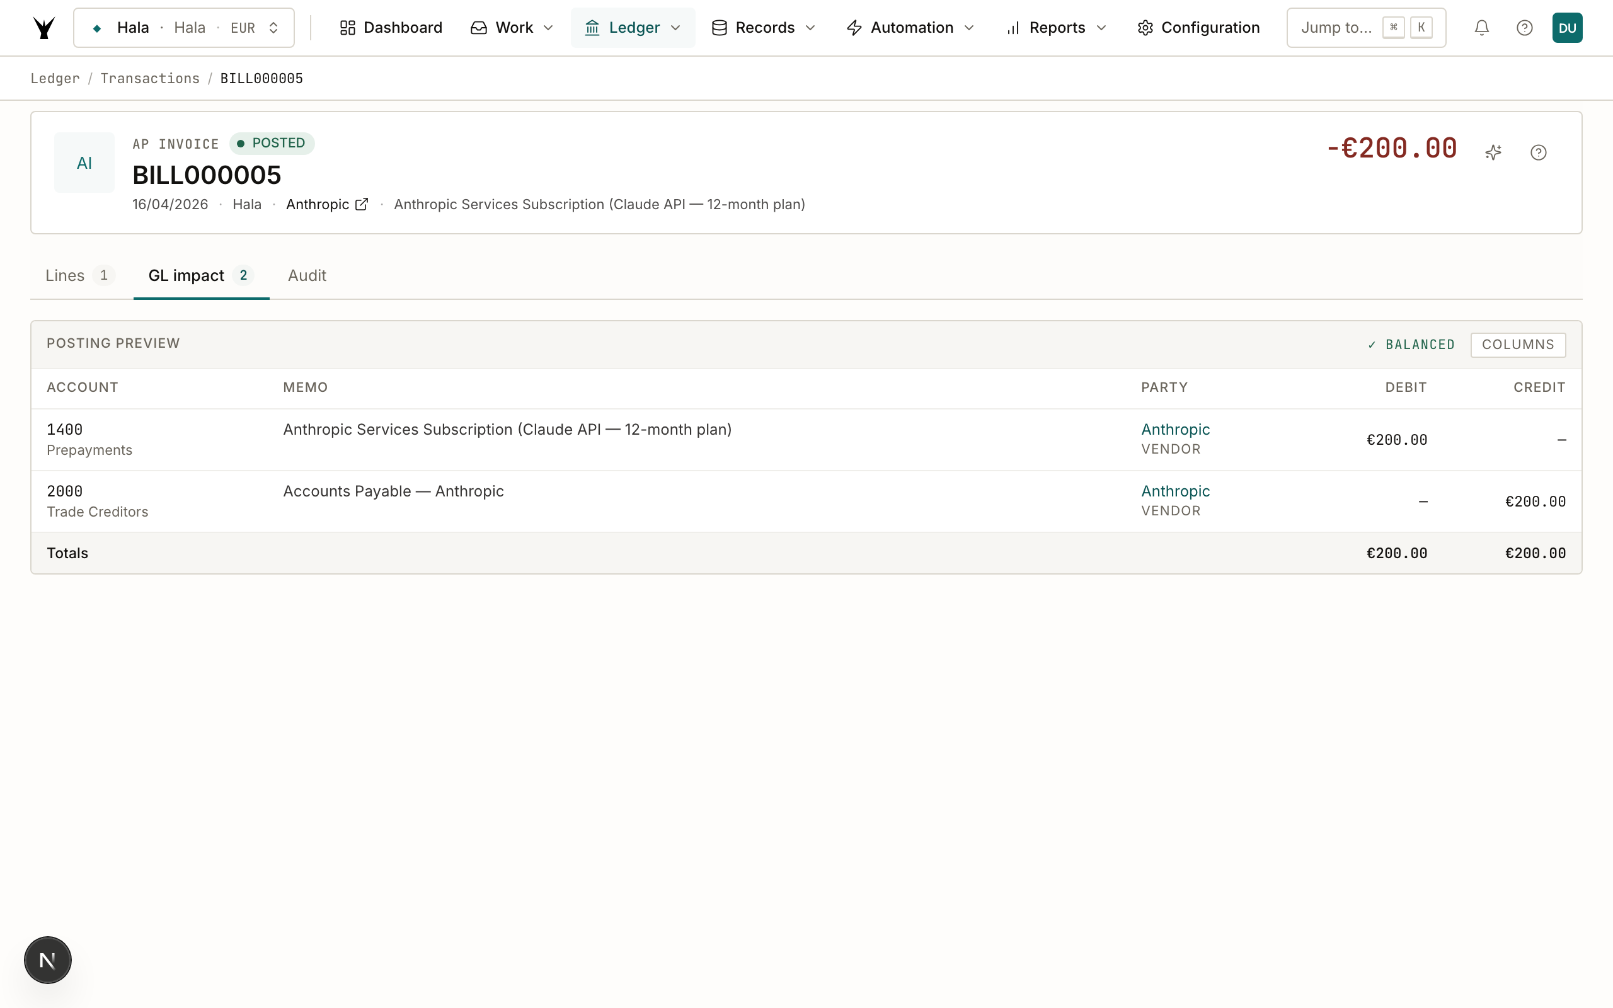Click the Prepayments row debit €200.00
1613x1008 pixels.
click(x=1396, y=440)
